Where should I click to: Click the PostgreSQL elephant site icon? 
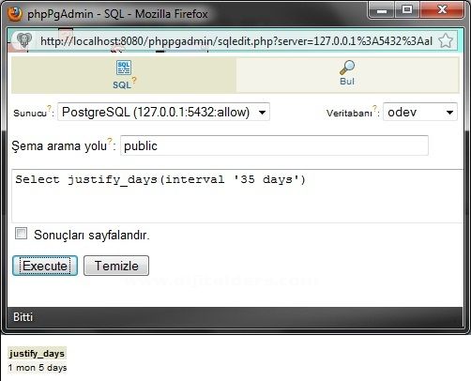tap(24, 40)
